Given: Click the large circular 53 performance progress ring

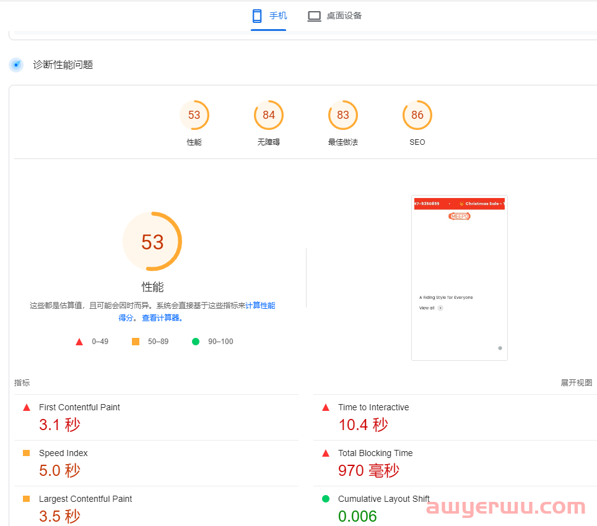Looking at the screenshot, I should coord(152,241).
